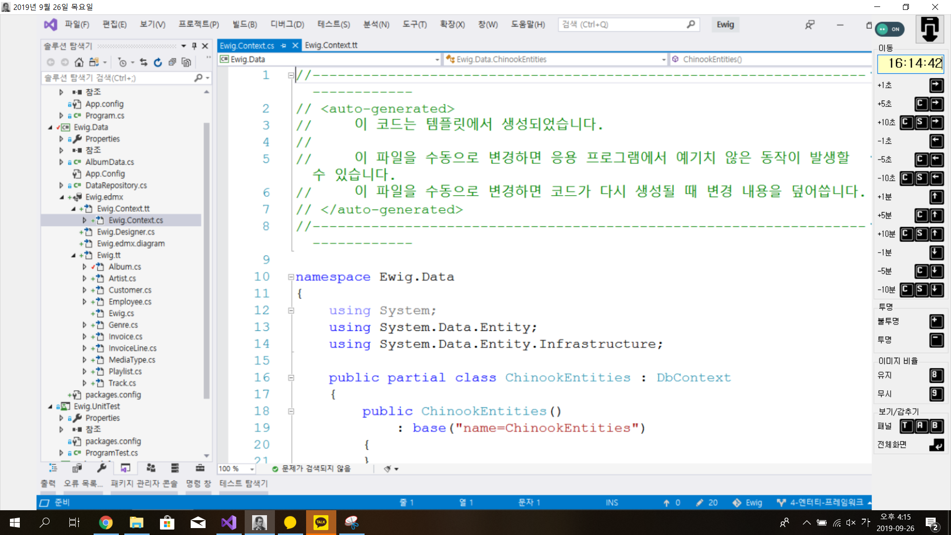This screenshot has width=951, height=535.
Task: Click the 무시 image ratio key 9
Action: (936, 394)
